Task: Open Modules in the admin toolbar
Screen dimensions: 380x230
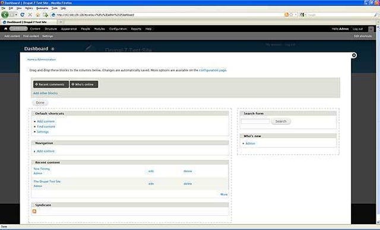Action: [x=99, y=29]
